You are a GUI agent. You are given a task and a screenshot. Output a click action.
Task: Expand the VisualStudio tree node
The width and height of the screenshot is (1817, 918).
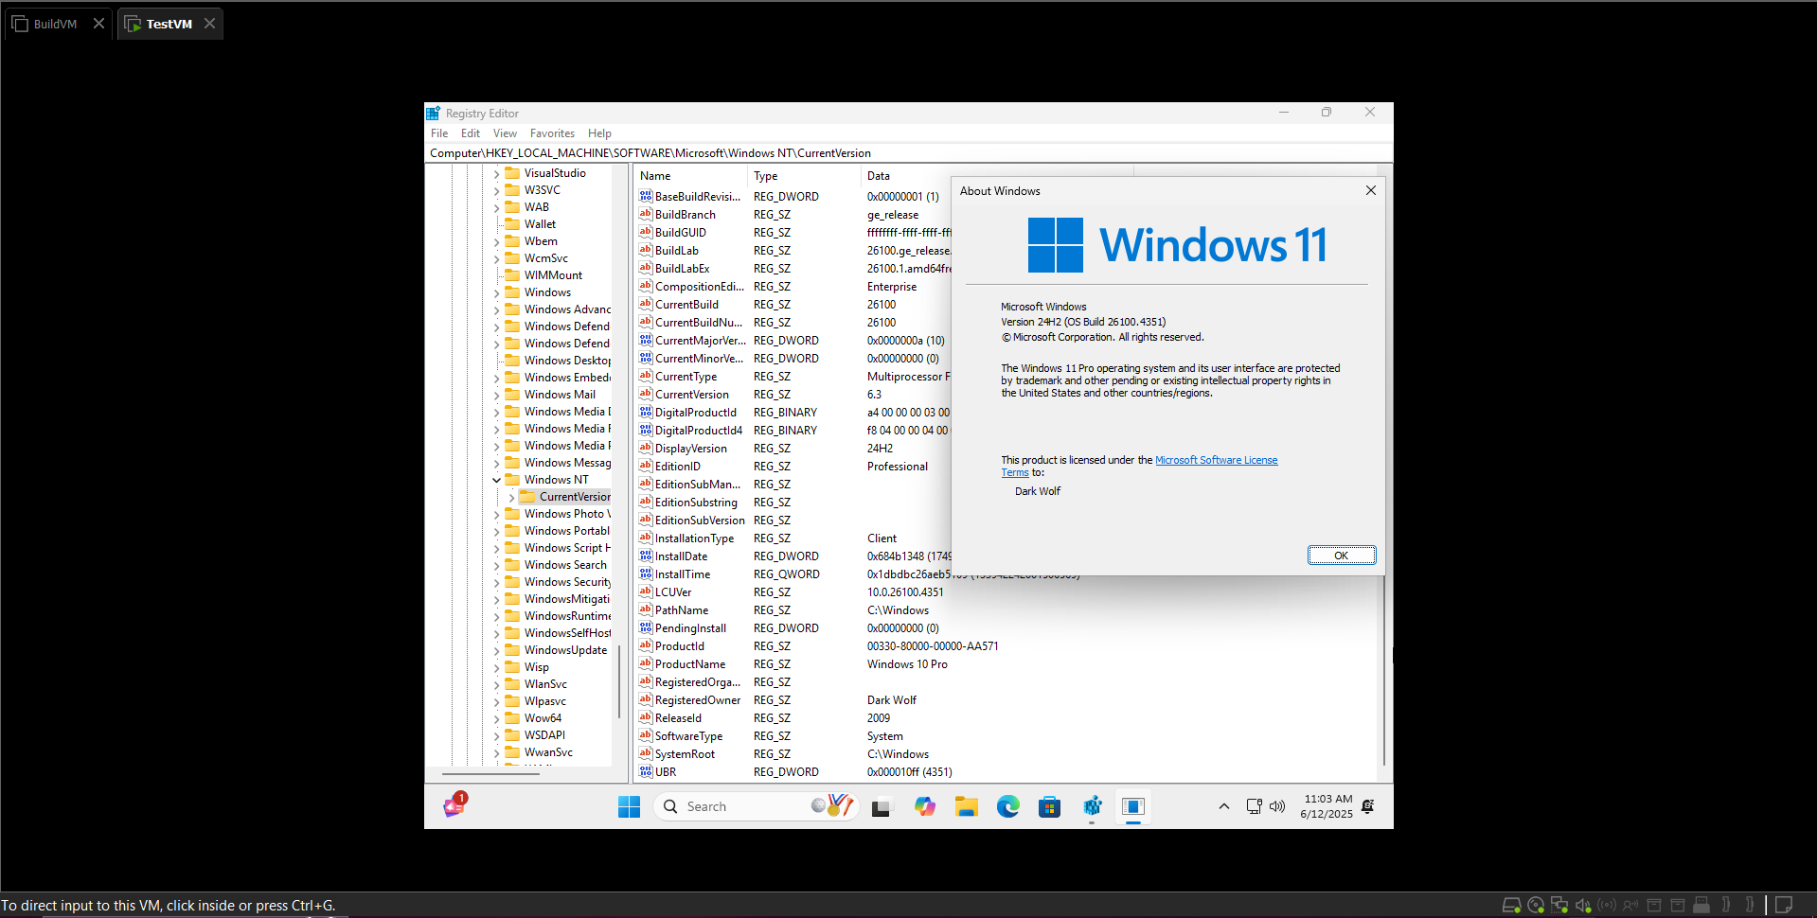(x=496, y=173)
